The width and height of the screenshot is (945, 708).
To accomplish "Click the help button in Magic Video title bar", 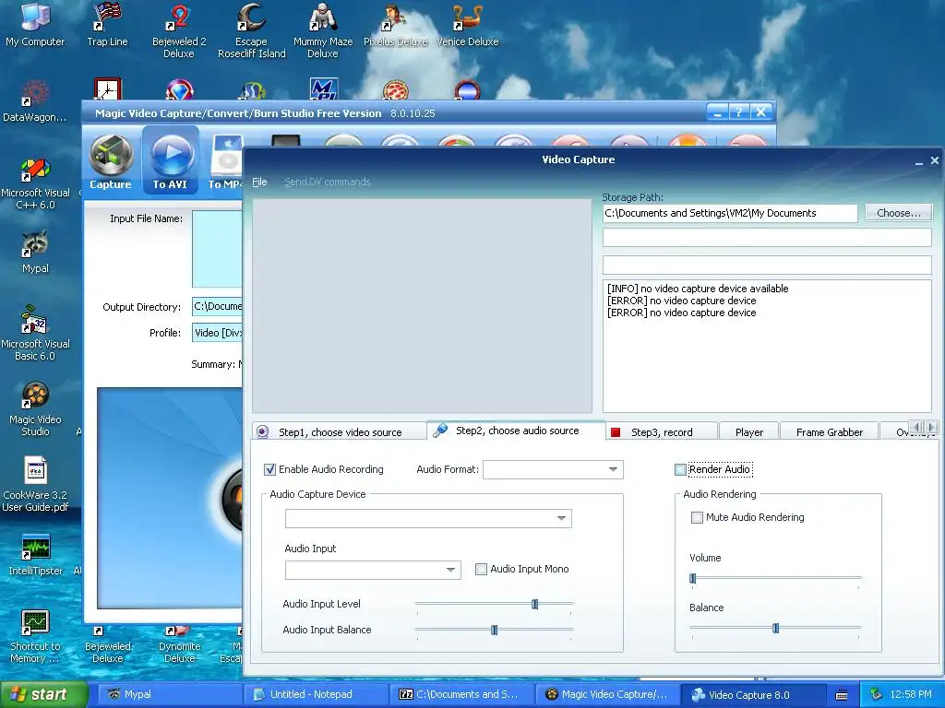I will [739, 112].
